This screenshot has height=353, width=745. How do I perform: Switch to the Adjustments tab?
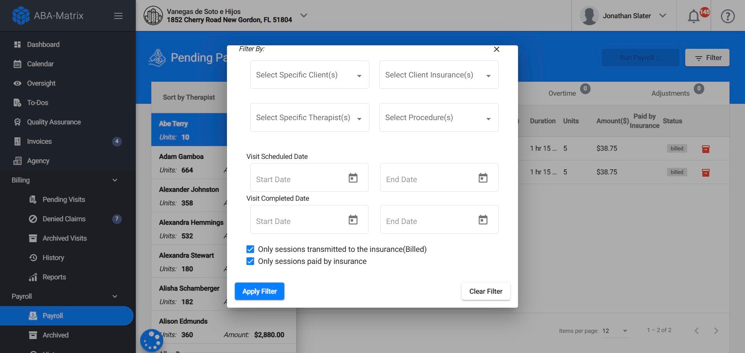[670, 93]
